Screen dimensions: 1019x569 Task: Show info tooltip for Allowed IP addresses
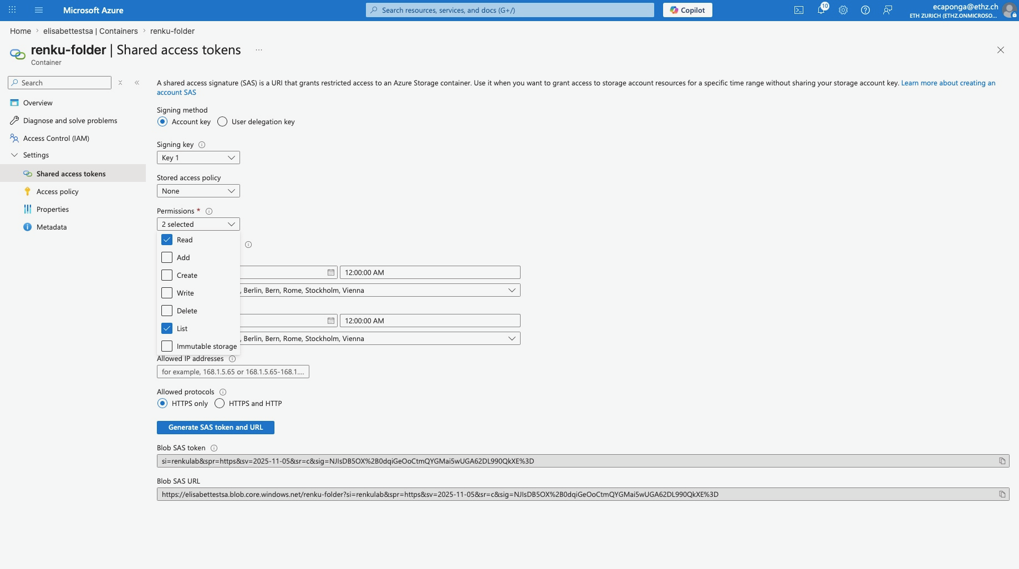[x=232, y=359]
